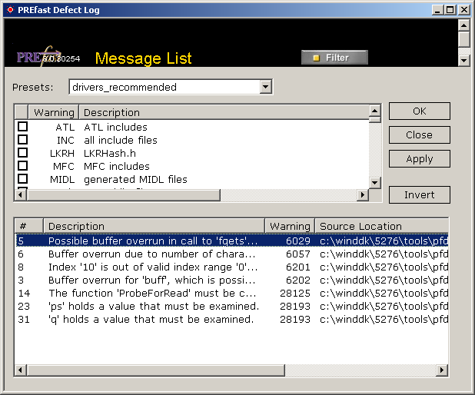The height and width of the screenshot is (395, 475).
Task: Sort filter list by Warning column header
Action: pyautogui.click(x=54, y=112)
